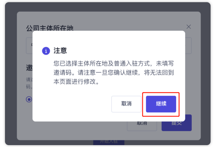The width and height of the screenshot is (214, 147).
Task: Click the warning text about 邀请码
Action: click(x=114, y=73)
